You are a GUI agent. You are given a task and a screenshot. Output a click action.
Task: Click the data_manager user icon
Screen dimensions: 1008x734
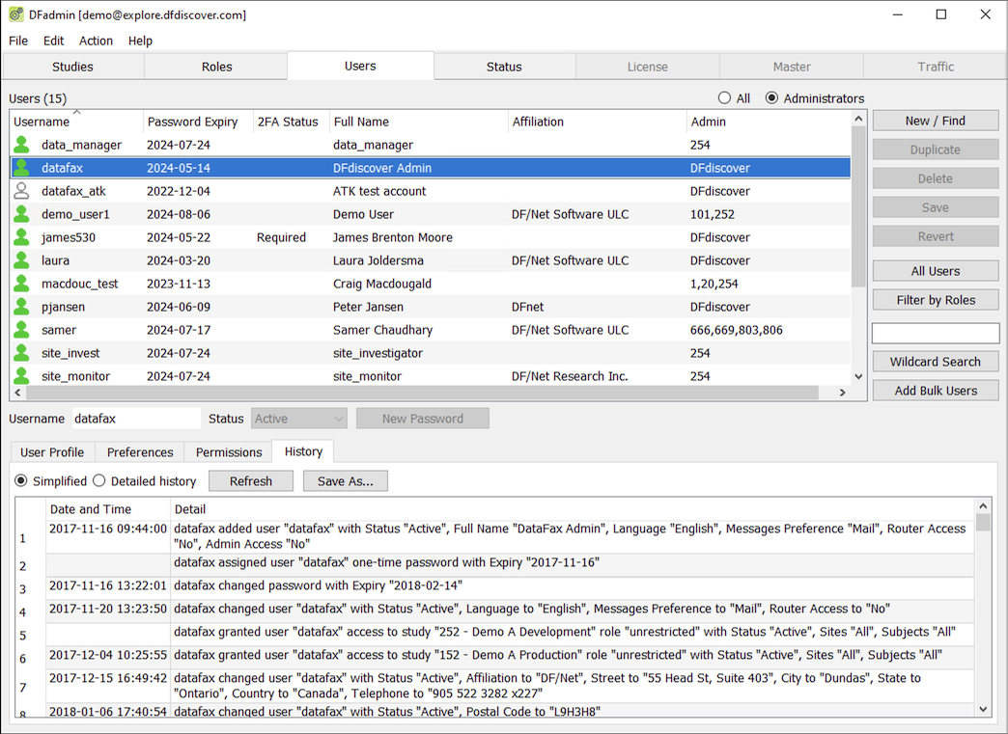(x=22, y=145)
